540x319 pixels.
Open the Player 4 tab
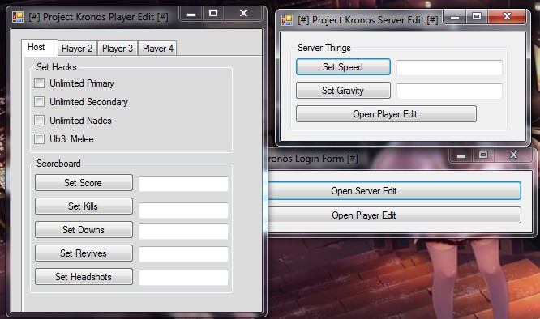(x=158, y=49)
